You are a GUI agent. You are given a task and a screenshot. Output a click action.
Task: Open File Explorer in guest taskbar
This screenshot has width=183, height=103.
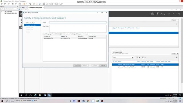point(40,95)
